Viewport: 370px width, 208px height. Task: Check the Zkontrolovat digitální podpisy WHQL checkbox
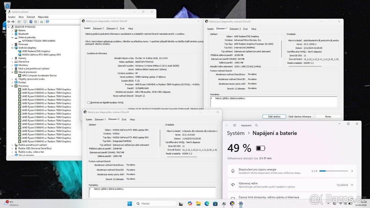click(x=89, y=102)
